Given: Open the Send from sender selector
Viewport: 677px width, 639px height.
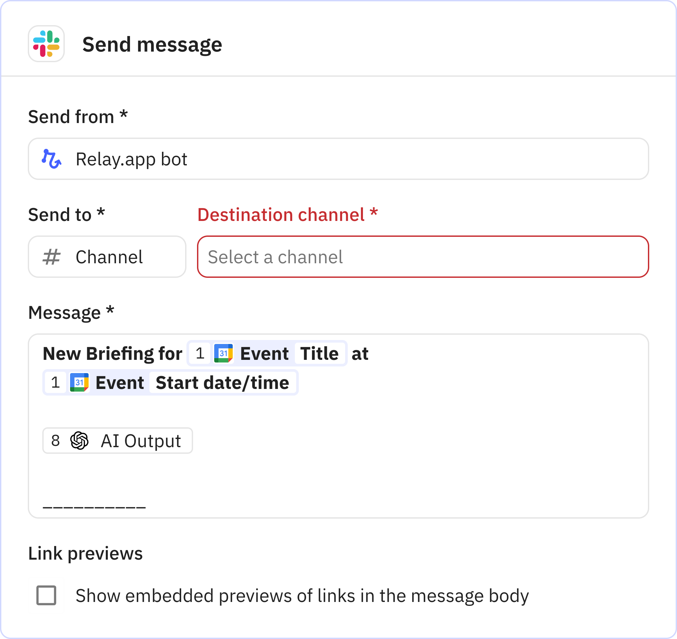Looking at the screenshot, I should click(x=338, y=159).
